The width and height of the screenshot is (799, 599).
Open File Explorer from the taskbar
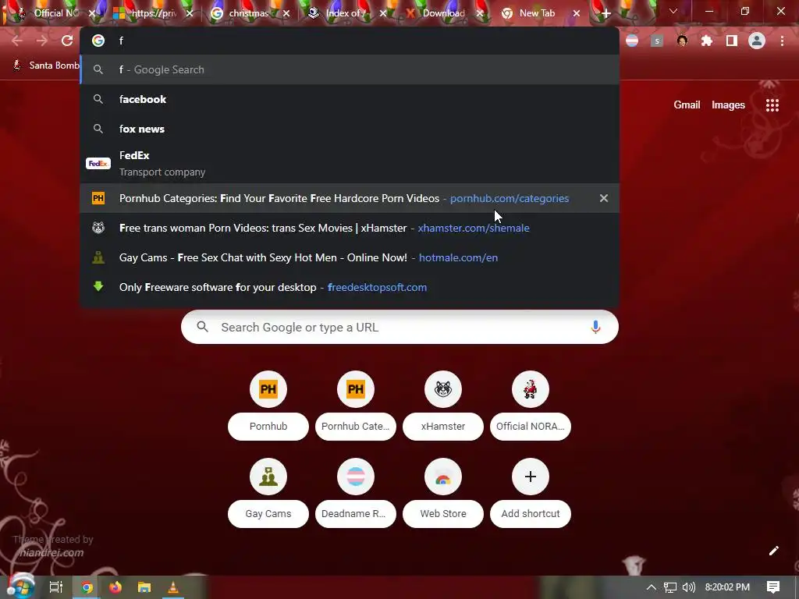[144, 587]
